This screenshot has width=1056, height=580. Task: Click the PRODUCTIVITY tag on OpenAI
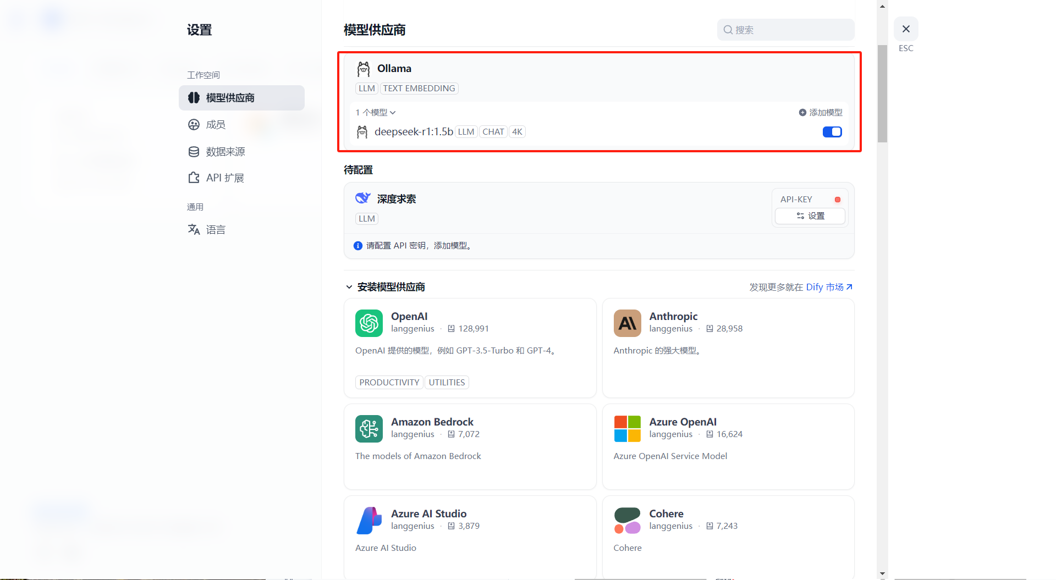[x=389, y=382]
